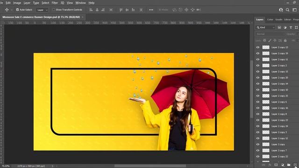Toggle visibility of Layer 2 copy 23
This screenshot has width=299, height=168.
tap(258, 120)
